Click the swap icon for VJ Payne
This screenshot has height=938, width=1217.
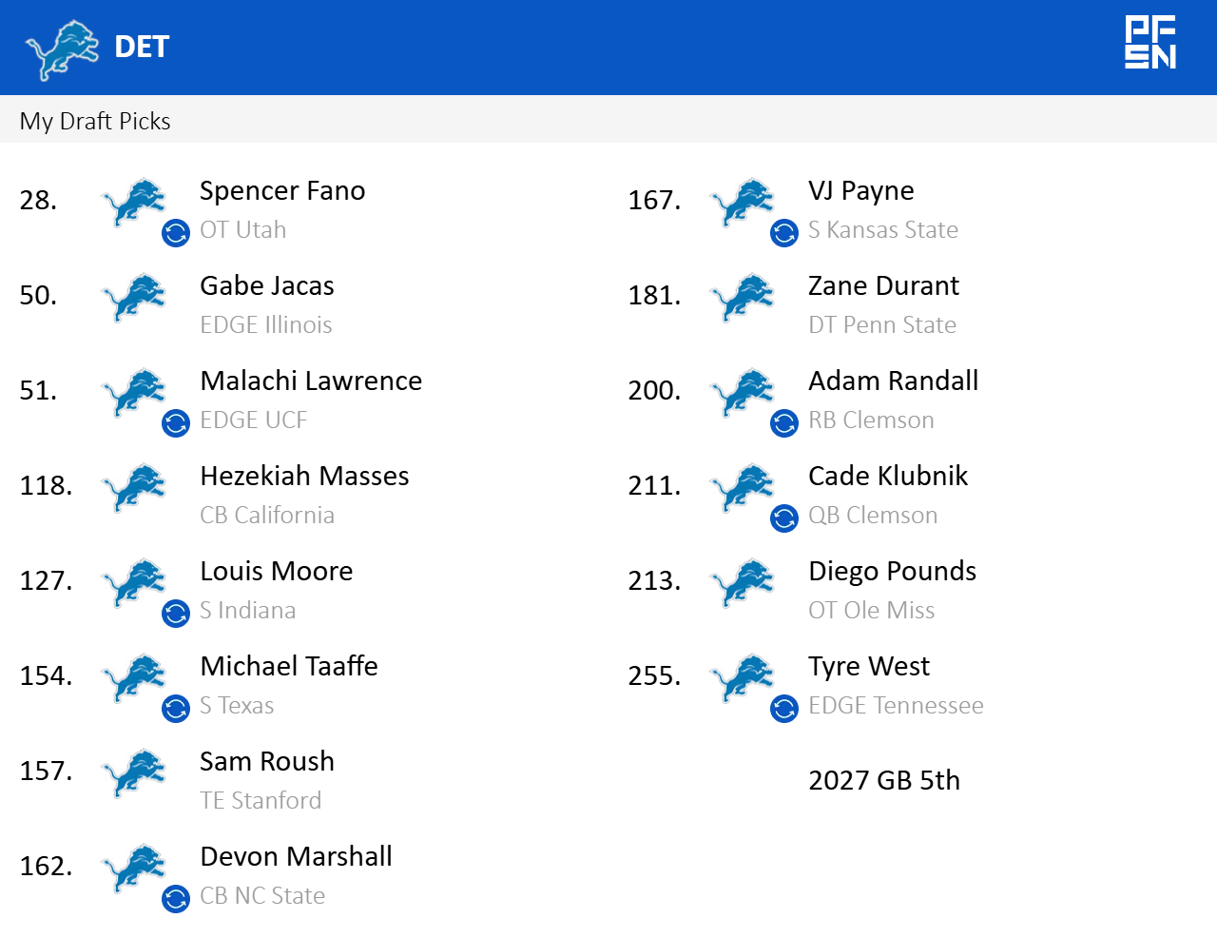784,233
